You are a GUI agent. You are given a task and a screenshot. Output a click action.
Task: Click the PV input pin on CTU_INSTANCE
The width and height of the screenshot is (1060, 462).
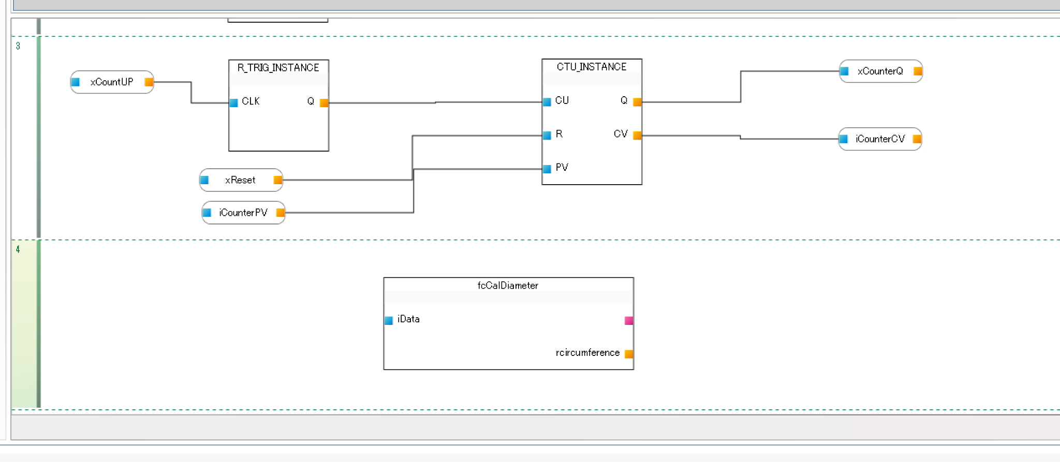click(547, 169)
